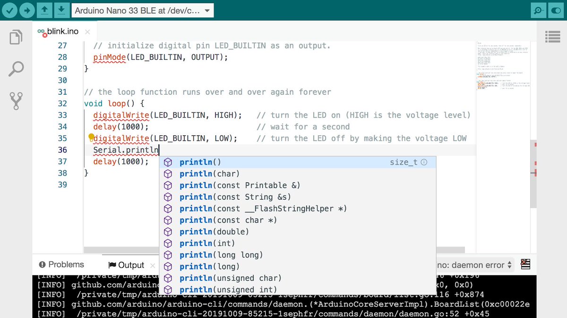Click cube icon beside println(int)

coord(167,243)
